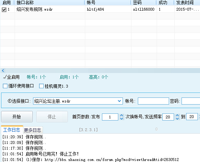Screen dimensions: 200x162
Task: Click the 帐号 column header
Action: tap(108, 2)
